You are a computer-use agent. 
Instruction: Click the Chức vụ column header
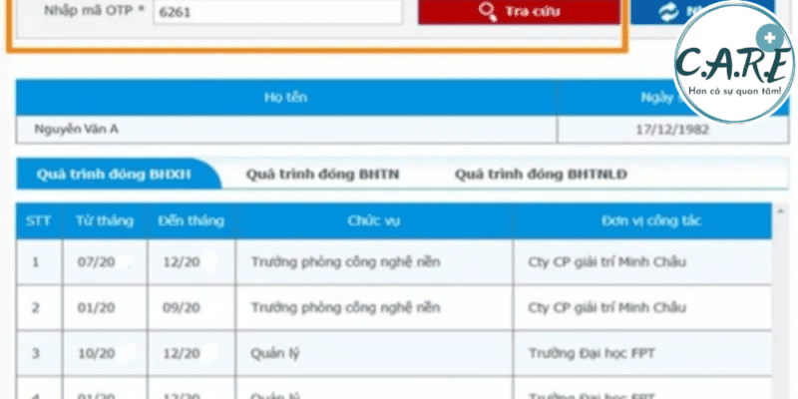pos(374,220)
